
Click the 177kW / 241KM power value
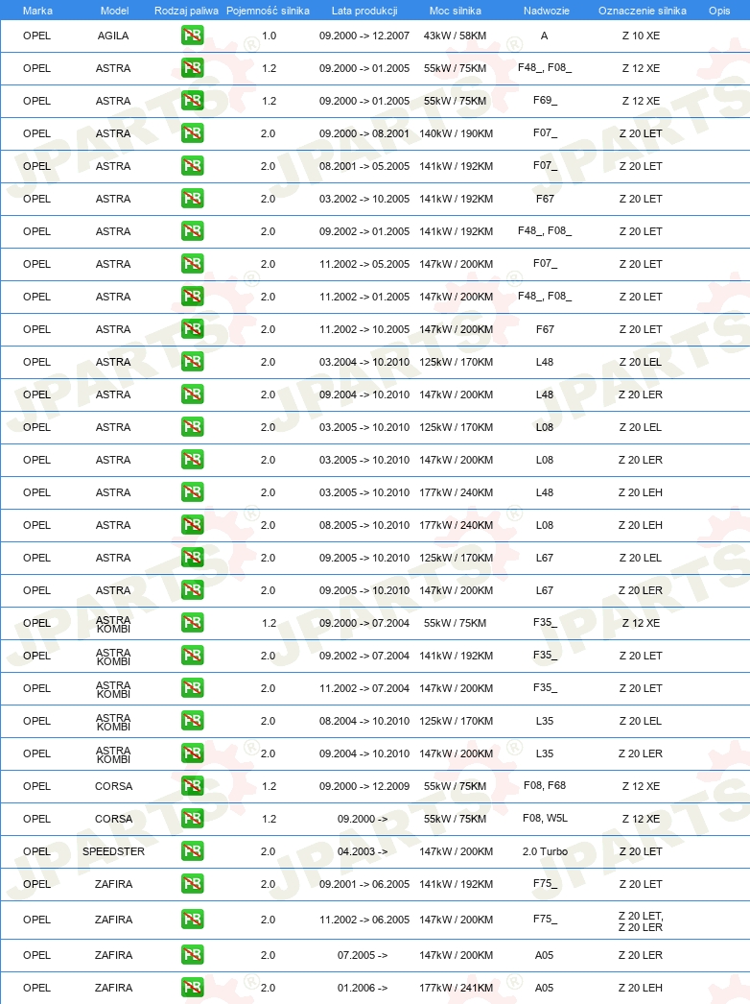[x=456, y=988]
